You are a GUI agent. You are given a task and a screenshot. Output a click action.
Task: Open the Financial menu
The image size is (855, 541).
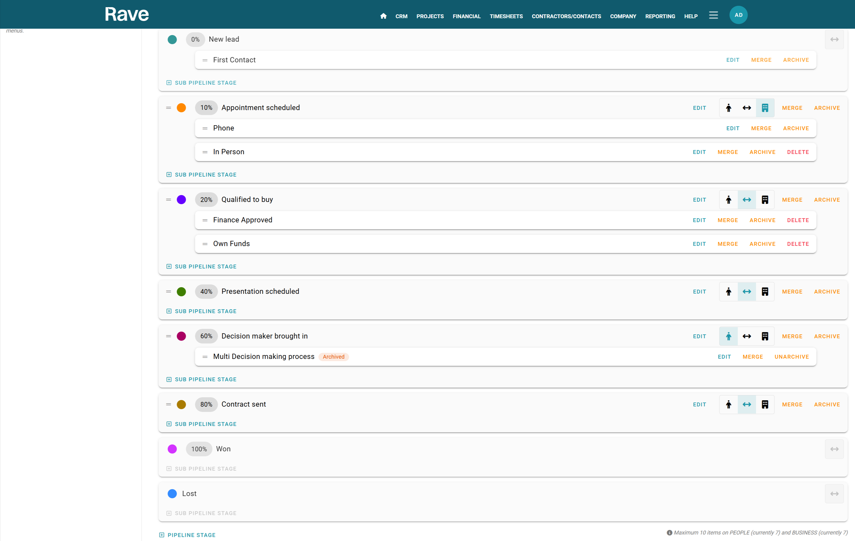click(467, 16)
